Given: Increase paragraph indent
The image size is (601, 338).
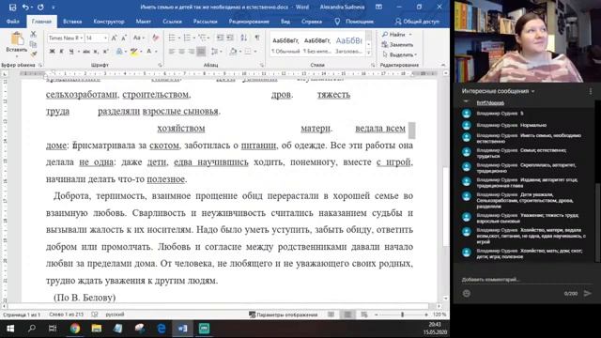Looking at the screenshot, I should coord(230,38).
